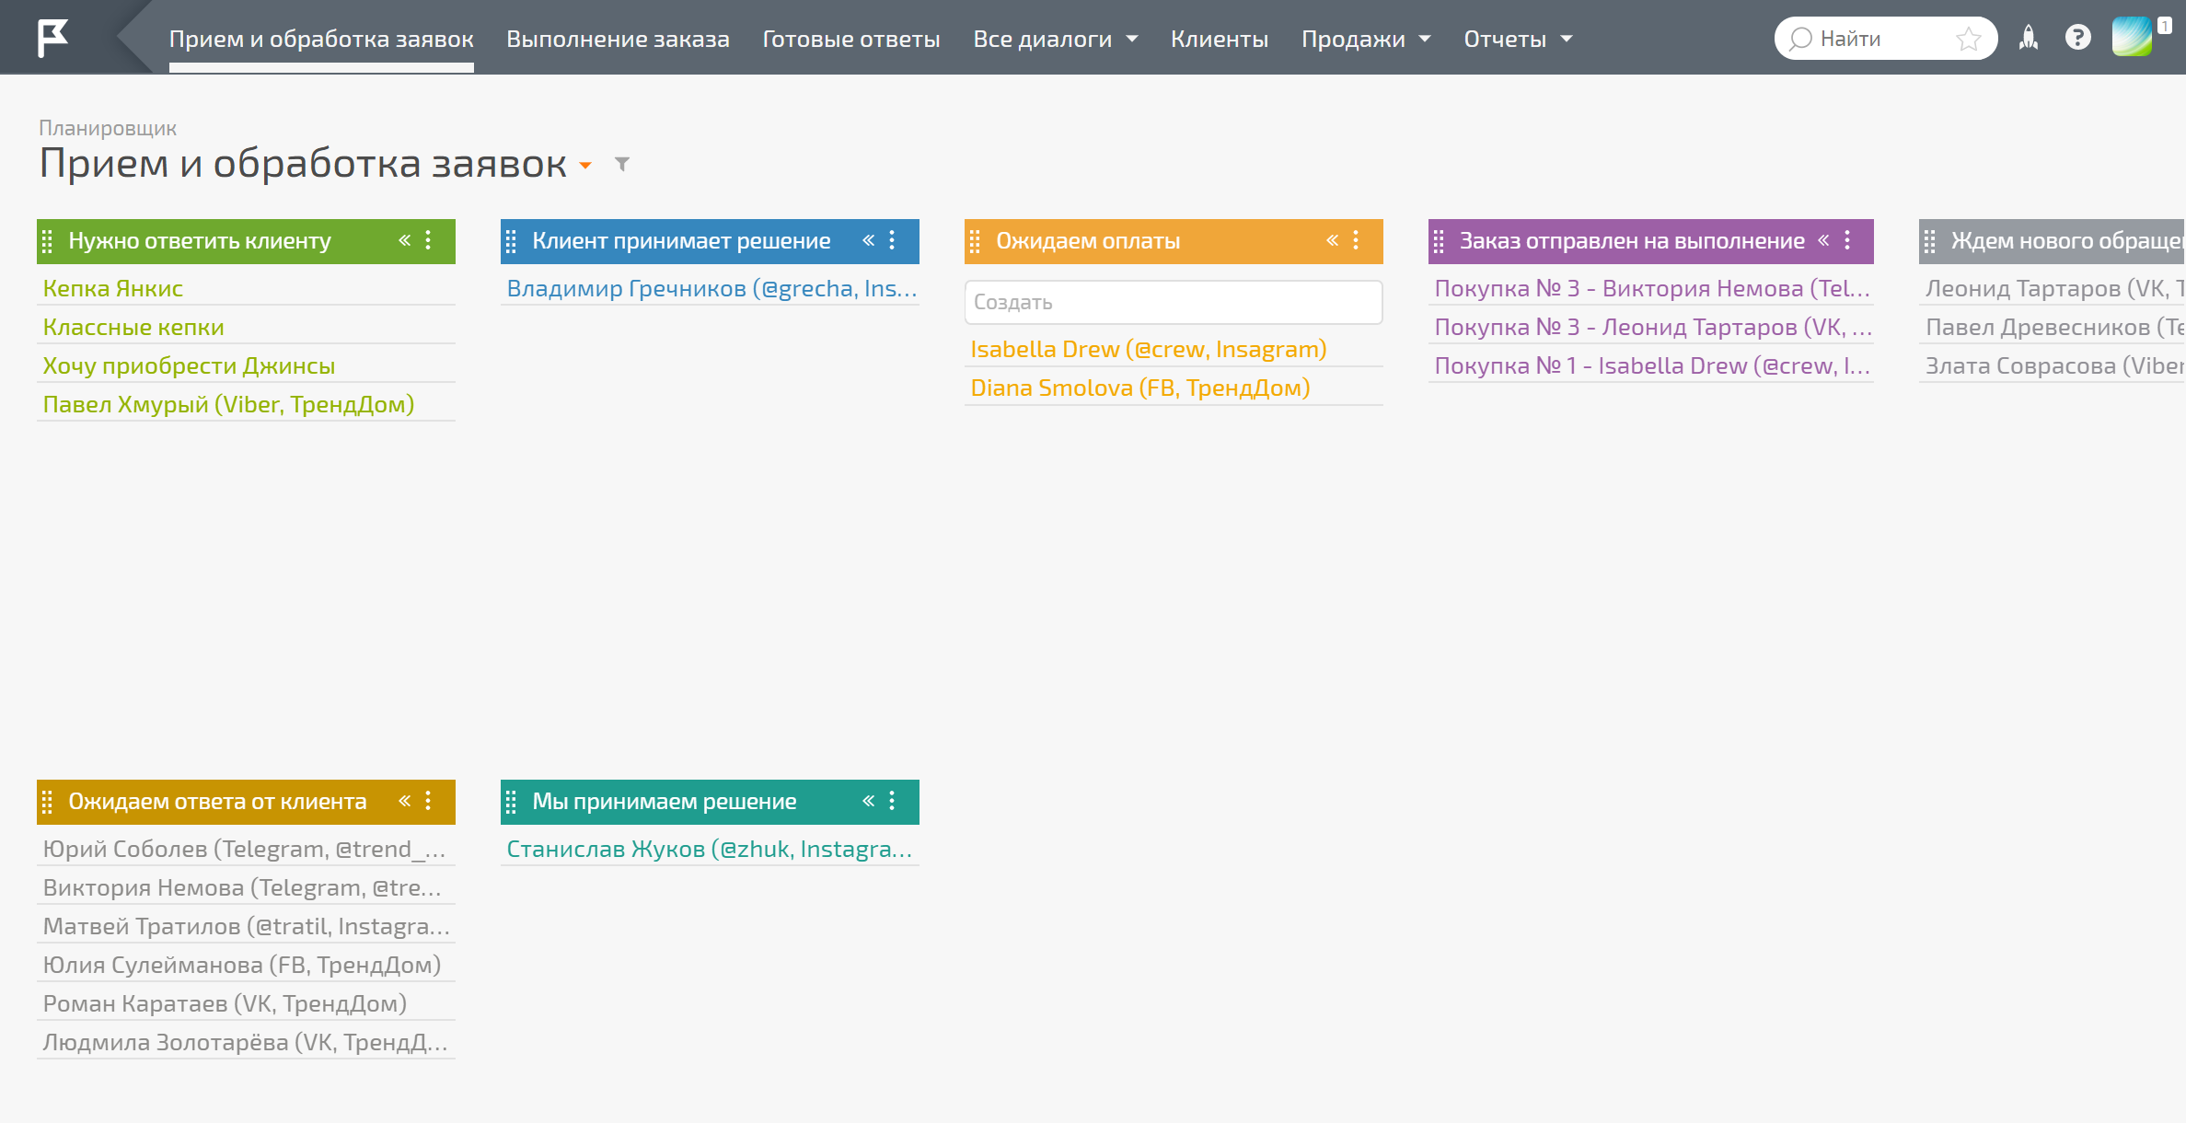Switch to Выполнение заказа tab
This screenshot has width=2186, height=1123.
point(618,39)
